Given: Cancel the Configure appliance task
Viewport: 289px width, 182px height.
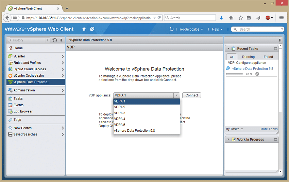Looking at the screenshot, I should point(257,74).
